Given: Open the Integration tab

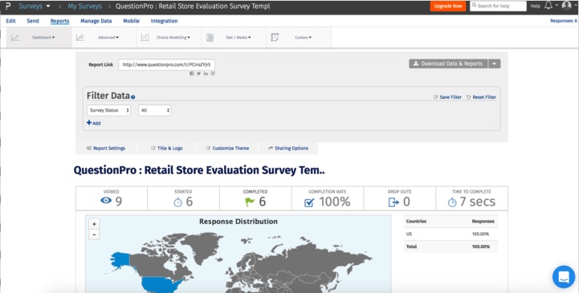Looking at the screenshot, I should pyautogui.click(x=164, y=21).
